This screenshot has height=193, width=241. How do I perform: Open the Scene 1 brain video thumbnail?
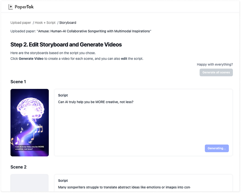[x=30, y=122]
